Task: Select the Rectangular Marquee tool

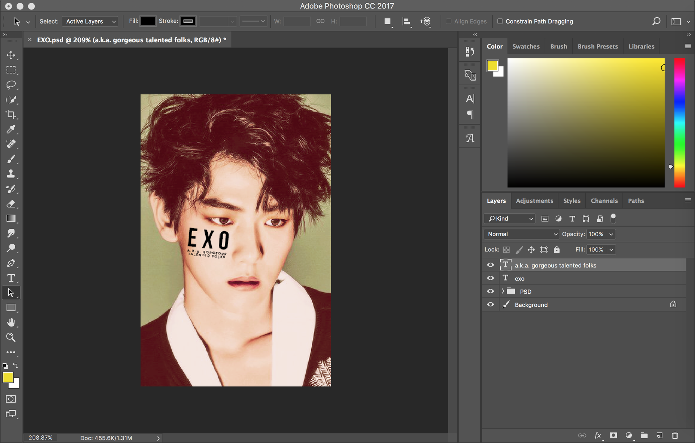Action: pyautogui.click(x=11, y=70)
